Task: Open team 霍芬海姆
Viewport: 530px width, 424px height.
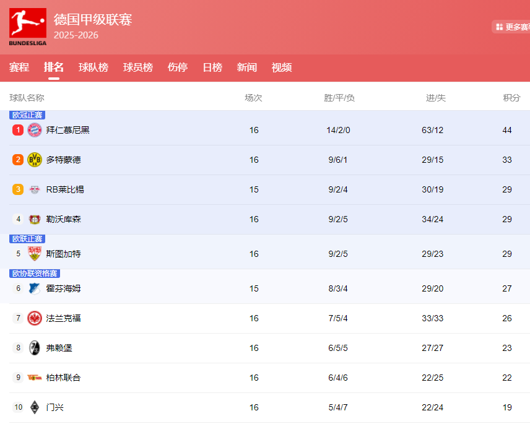Action: [64, 288]
